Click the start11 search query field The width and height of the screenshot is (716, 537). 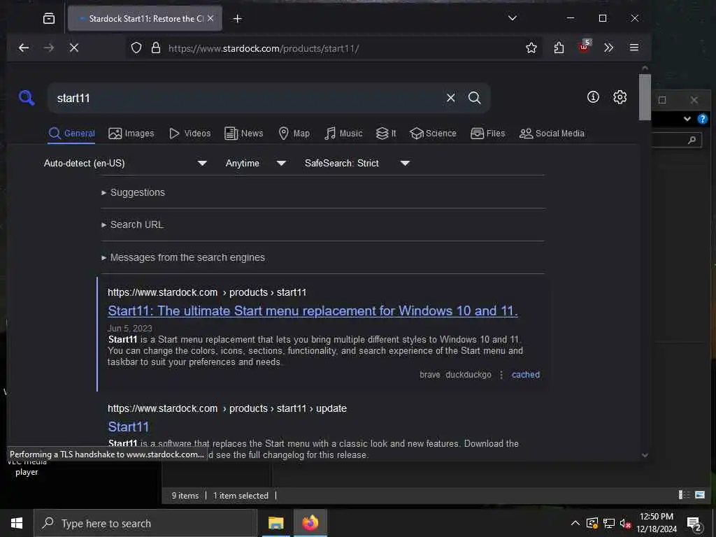[x=247, y=98]
